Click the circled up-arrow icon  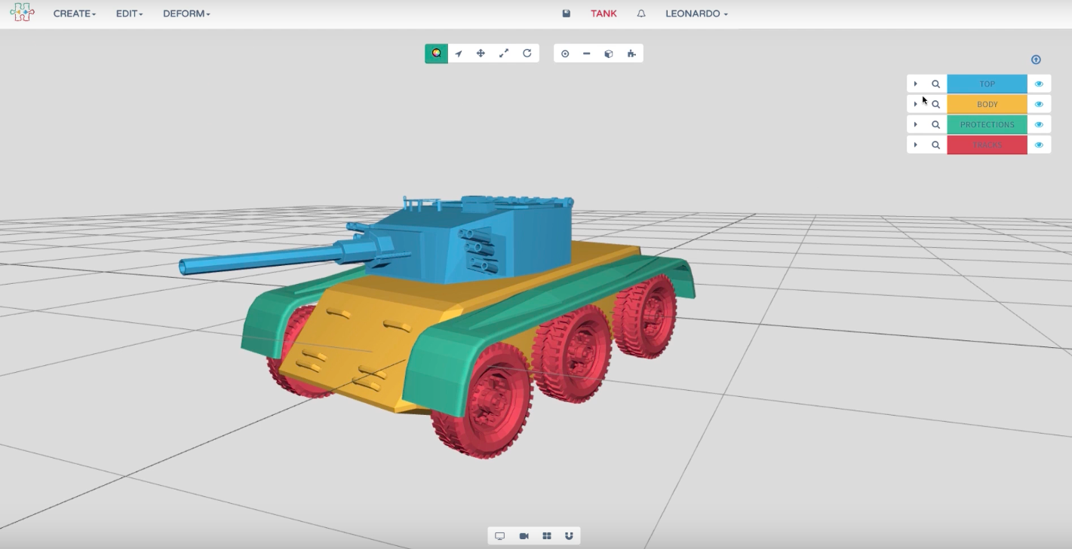tap(1036, 59)
